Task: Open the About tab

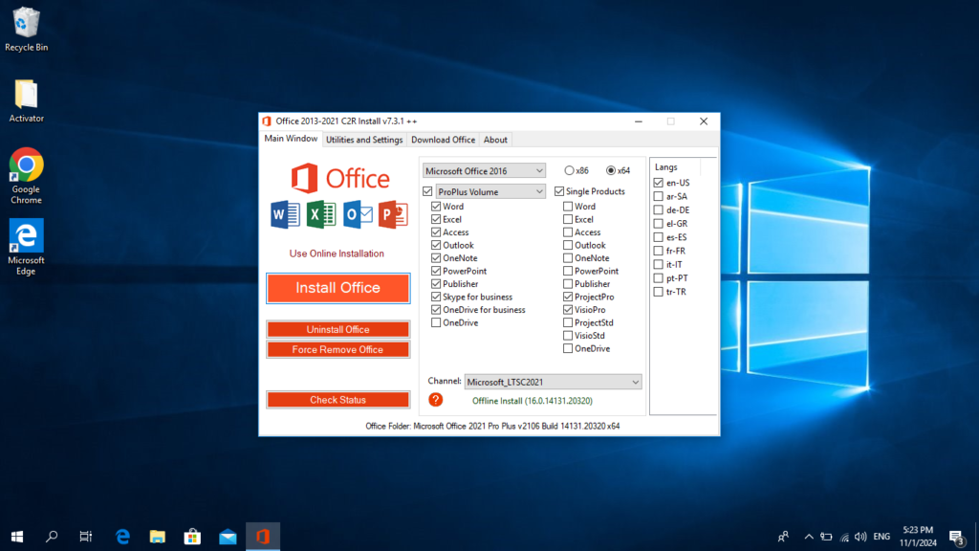Action: point(495,140)
